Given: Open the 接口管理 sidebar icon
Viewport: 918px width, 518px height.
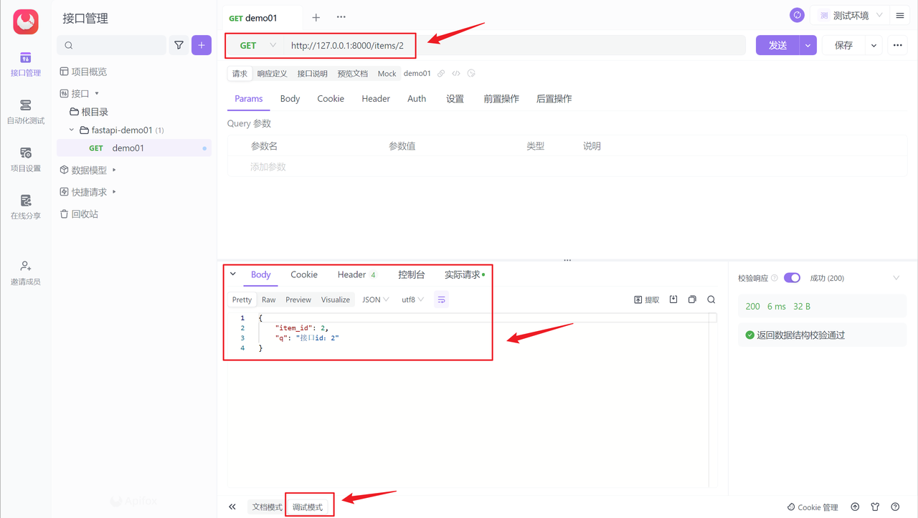Looking at the screenshot, I should pyautogui.click(x=25, y=63).
